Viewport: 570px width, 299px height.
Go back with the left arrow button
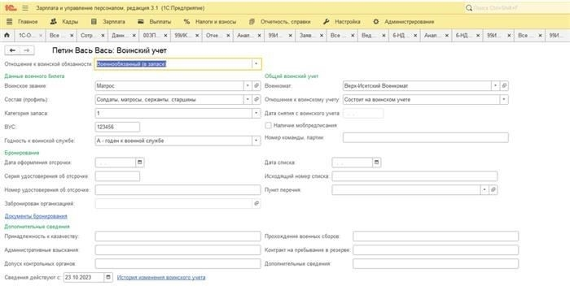point(12,50)
